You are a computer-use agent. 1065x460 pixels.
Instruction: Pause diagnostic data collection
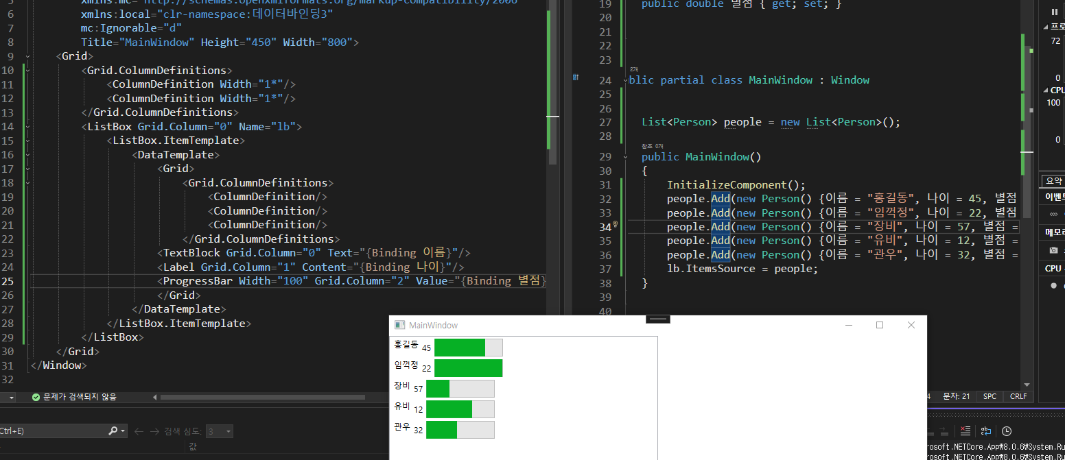(1054, 11)
